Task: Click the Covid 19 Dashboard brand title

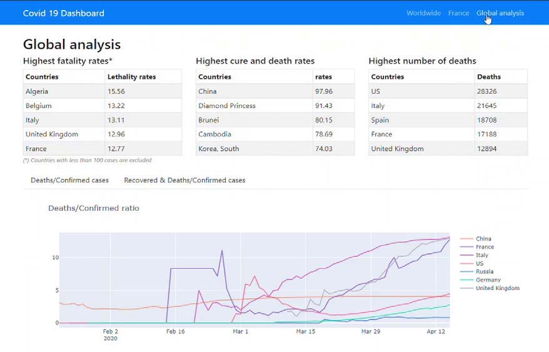Action: pos(64,13)
